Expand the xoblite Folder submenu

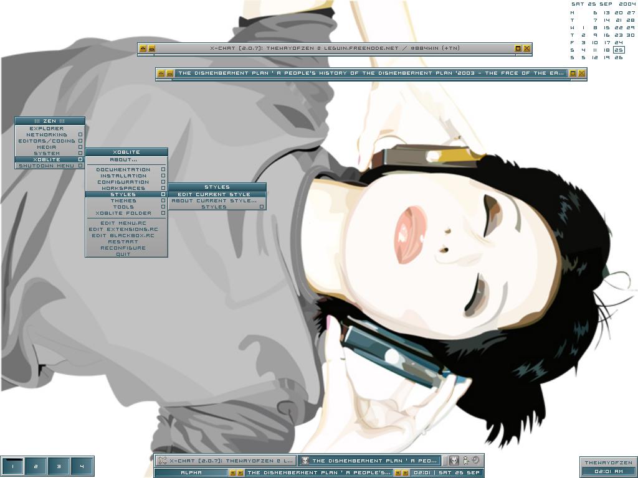pyautogui.click(x=126, y=213)
